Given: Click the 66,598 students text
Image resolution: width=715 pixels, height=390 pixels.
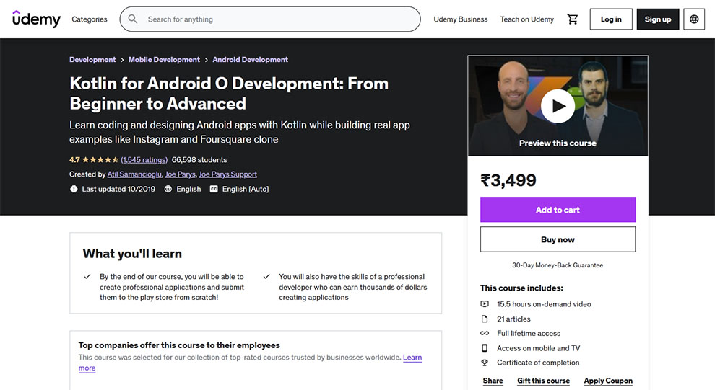Looking at the screenshot, I should click(199, 160).
